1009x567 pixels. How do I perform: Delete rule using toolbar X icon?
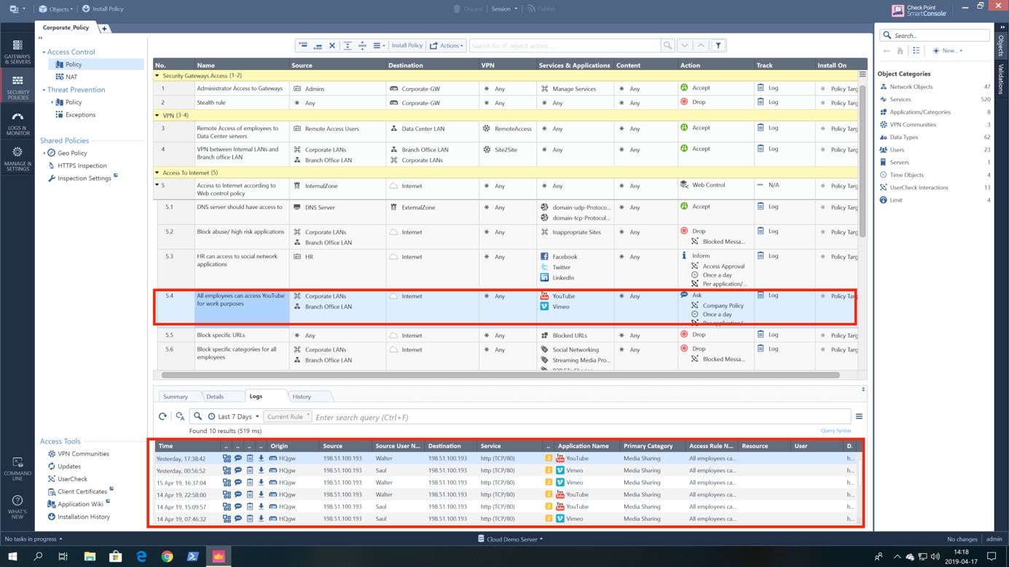point(332,46)
